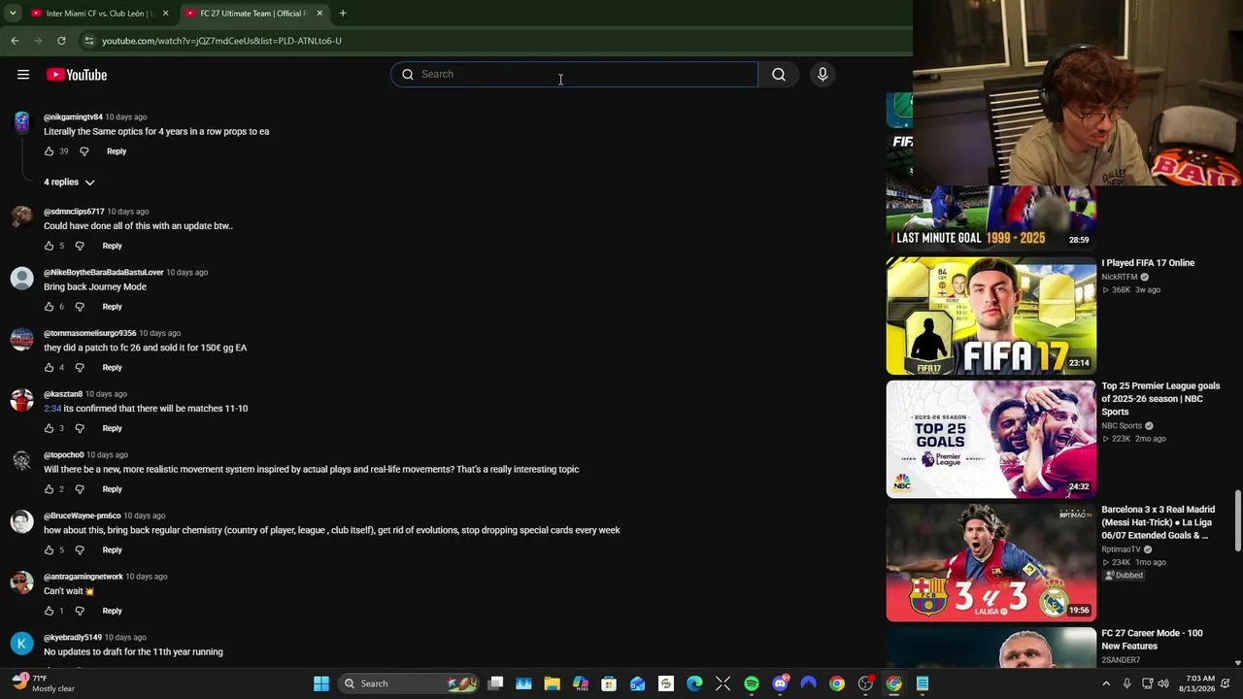Dislike the comment by @sdmnclips6717

point(80,246)
